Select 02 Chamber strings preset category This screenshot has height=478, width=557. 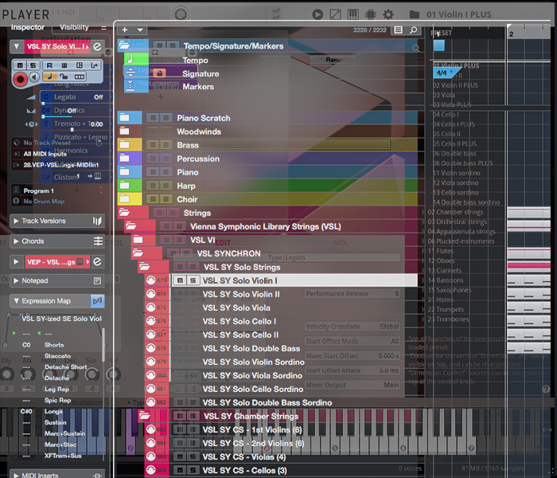coord(455,212)
